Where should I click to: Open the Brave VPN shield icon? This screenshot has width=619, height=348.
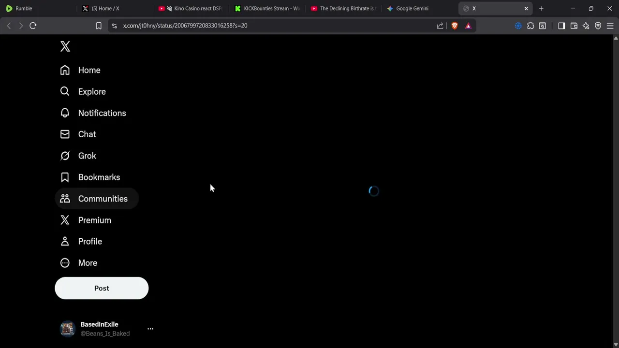pyautogui.click(x=598, y=26)
